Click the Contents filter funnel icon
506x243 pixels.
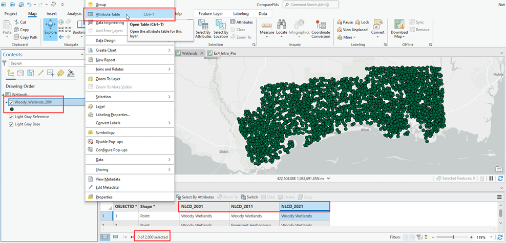[5, 63]
